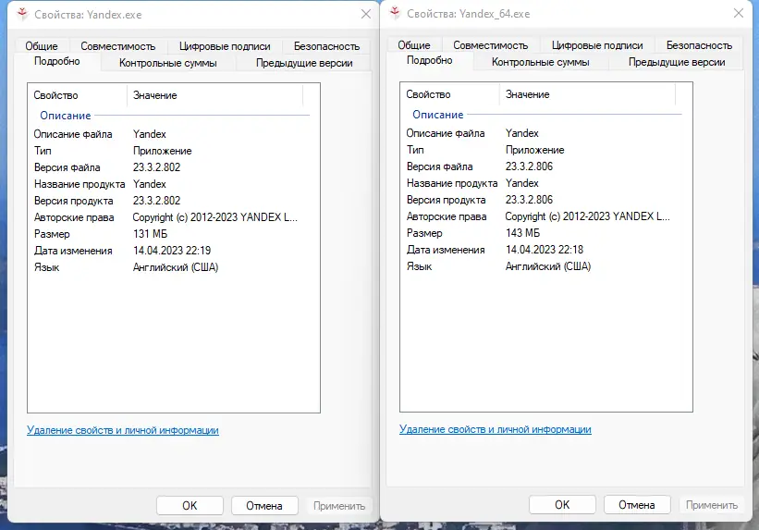Close the Yandex_64.exe properties window
This screenshot has height=530, width=759.
coord(737,14)
